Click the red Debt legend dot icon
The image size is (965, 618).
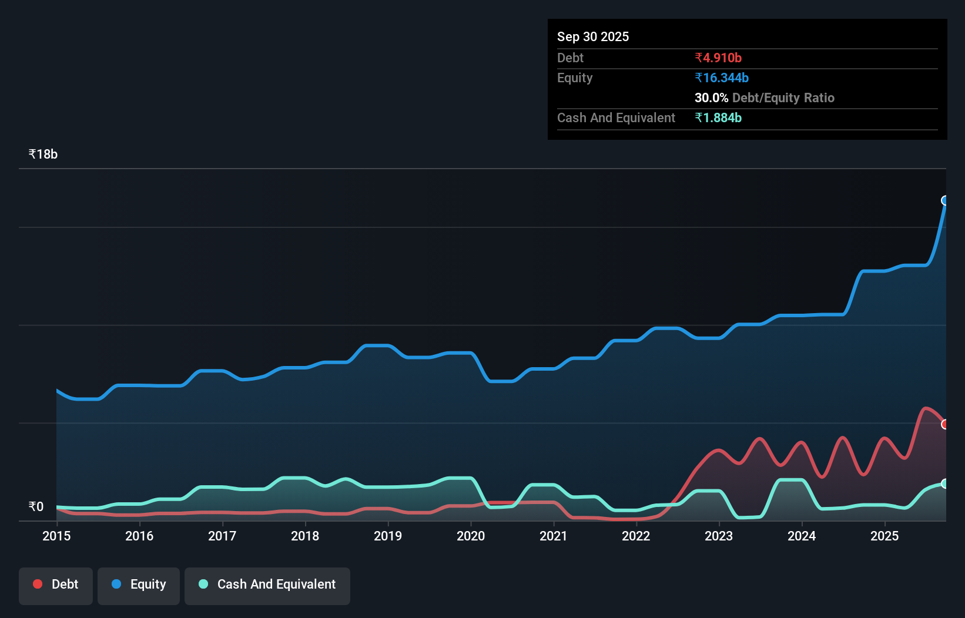37,583
